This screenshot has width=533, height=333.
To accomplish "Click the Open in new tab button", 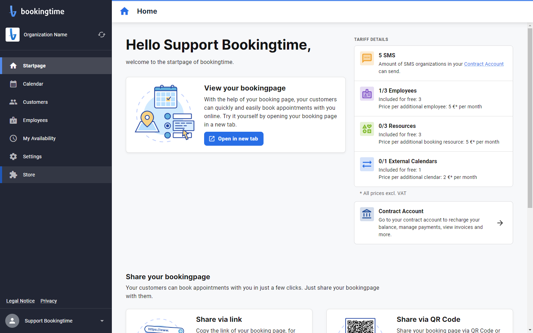I will tap(234, 139).
